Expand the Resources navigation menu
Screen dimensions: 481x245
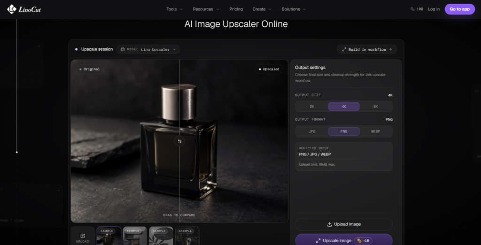[x=206, y=9]
